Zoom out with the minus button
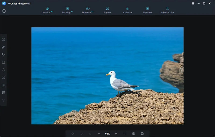 [x=99, y=134]
